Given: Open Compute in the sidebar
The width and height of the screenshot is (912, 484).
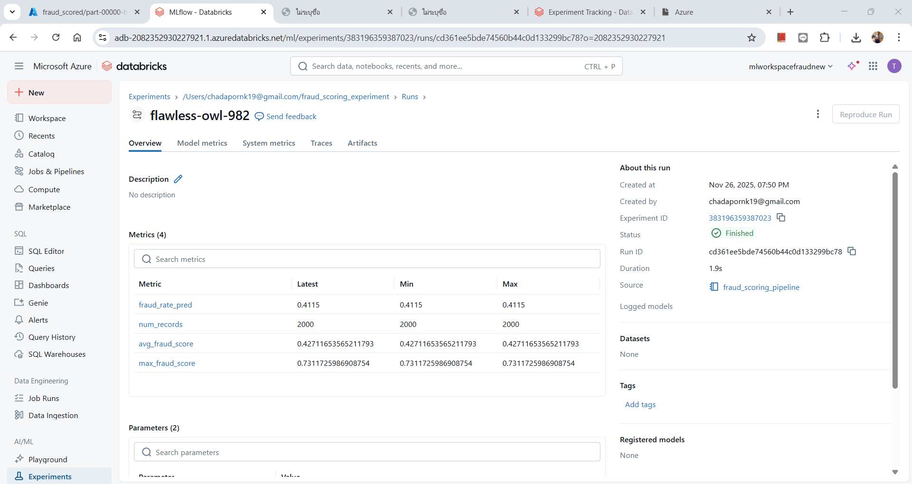Looking at the screenshot, I should click(59, 189).
